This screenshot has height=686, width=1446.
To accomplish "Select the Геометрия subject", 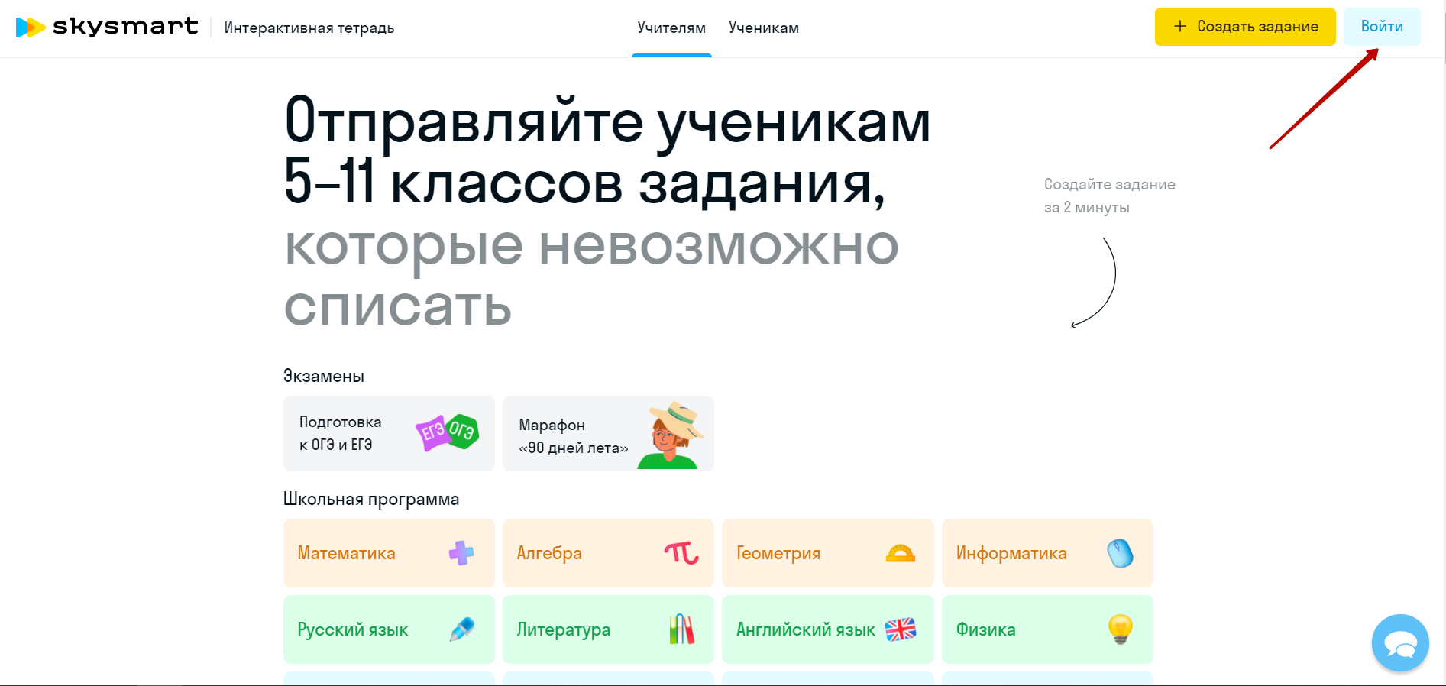I will pos(828,553).
